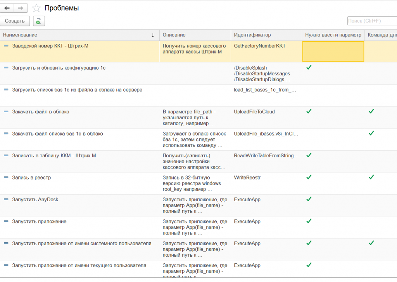Click row icon beside Запись в реестр
Image resolution: width=397 pixels, height=282 pixels.
tap(6, 178)
